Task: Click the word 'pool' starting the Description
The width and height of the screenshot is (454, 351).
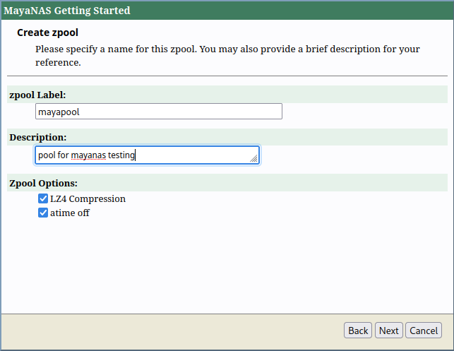Action: tap(46, 155)
